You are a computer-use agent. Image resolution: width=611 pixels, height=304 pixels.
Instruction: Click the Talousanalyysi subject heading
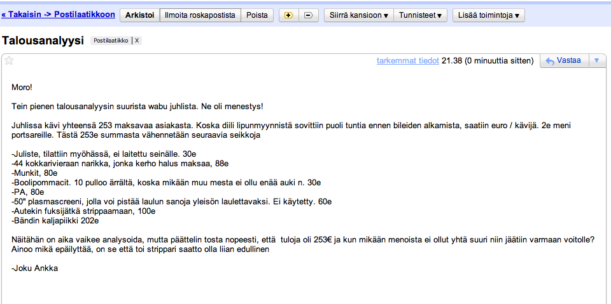(x=43, y=41)
